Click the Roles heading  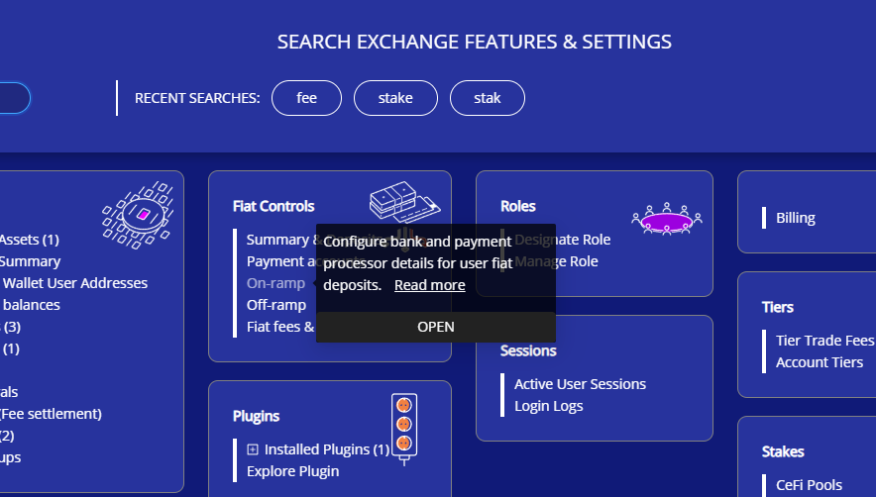pos(518,207)
